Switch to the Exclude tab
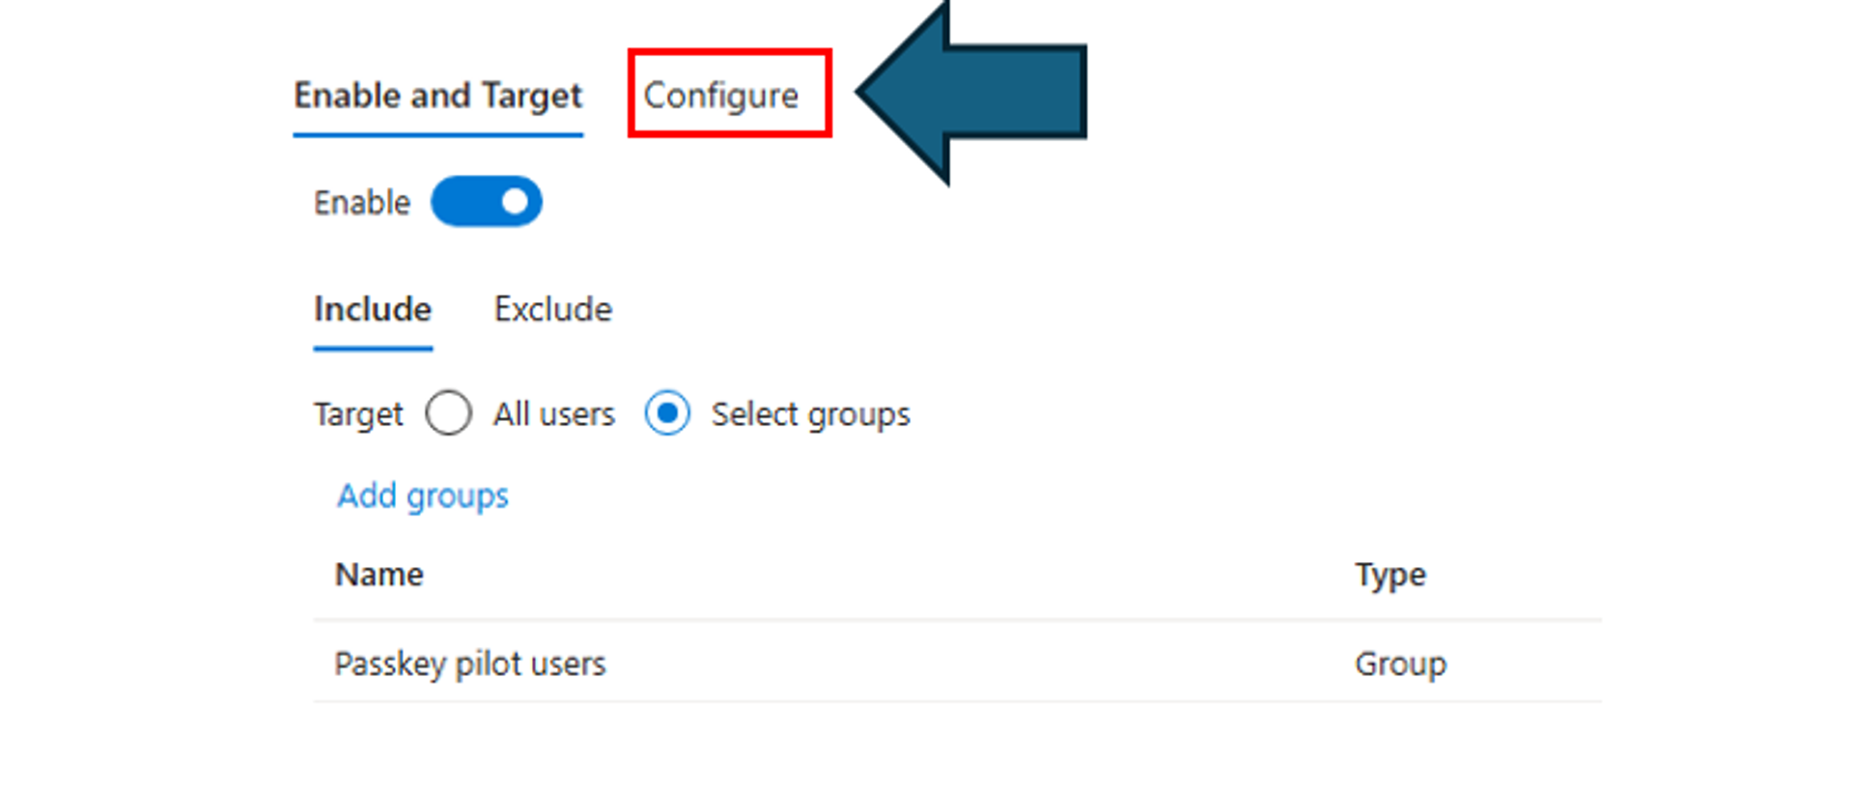The width and height of the screenshot is (1854, 792). point(551,309)
